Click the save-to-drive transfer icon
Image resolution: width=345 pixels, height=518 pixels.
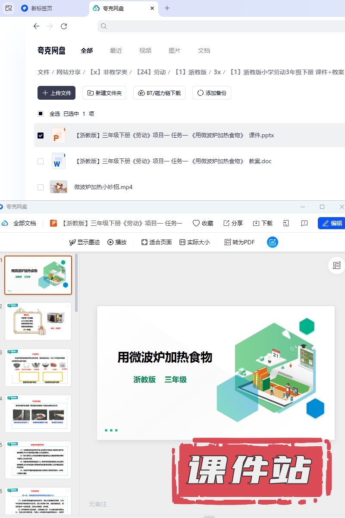point(286,223)
